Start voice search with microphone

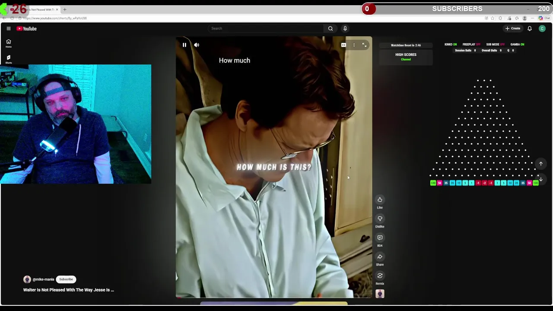pyautogui.click(x=345, y=29)
